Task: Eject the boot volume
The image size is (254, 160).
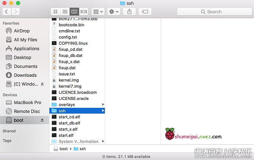Action: [x=42, y=120]
